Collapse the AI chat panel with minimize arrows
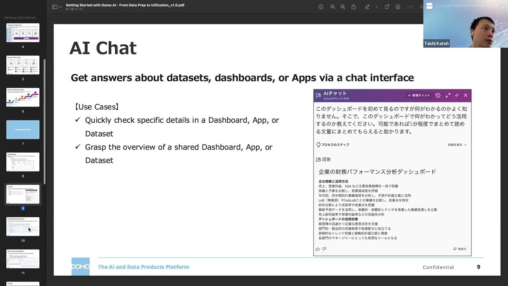The height and width of the screenshot is (286, 508). tap(457, 95)
